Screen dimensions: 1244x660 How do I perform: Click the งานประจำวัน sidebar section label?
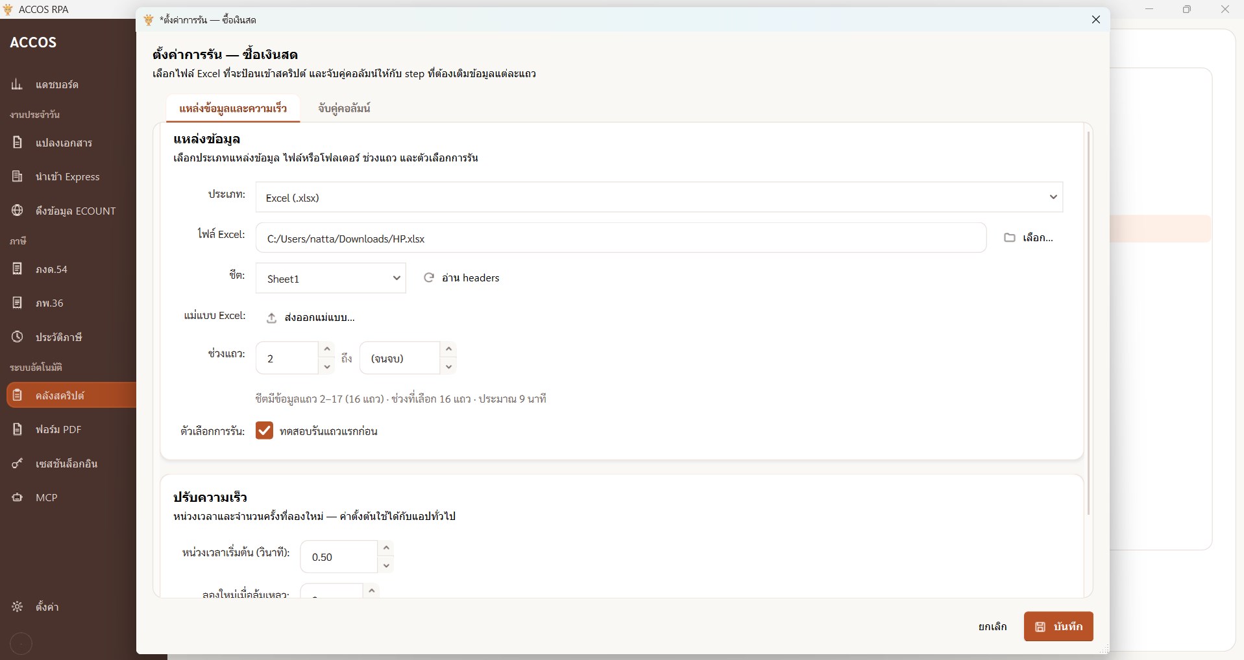(x=35, y=115)
